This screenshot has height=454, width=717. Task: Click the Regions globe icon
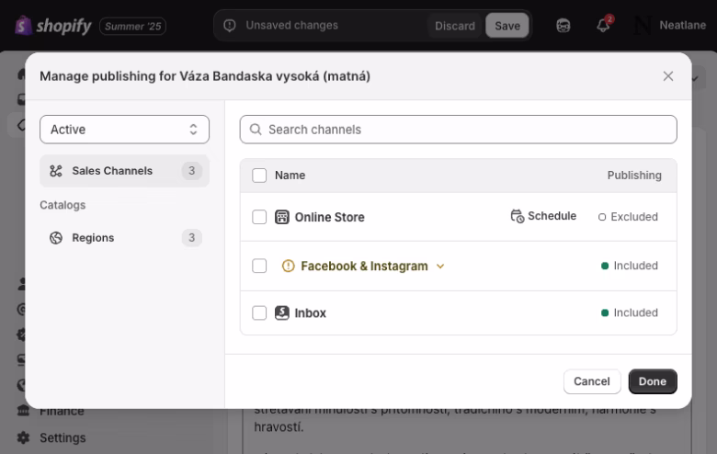coord(56,238)
